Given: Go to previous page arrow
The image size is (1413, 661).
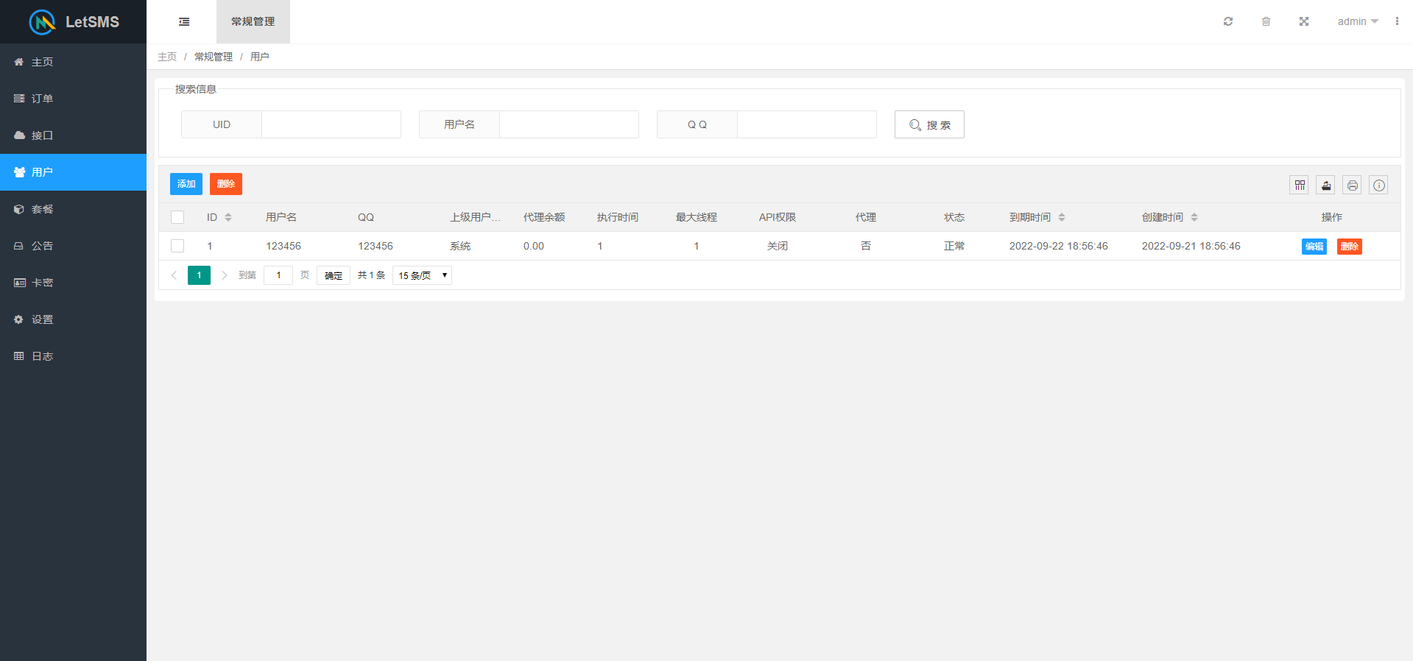Looking at the screenshot, I should 175,275.
